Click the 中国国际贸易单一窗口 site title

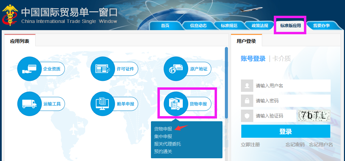69,13
